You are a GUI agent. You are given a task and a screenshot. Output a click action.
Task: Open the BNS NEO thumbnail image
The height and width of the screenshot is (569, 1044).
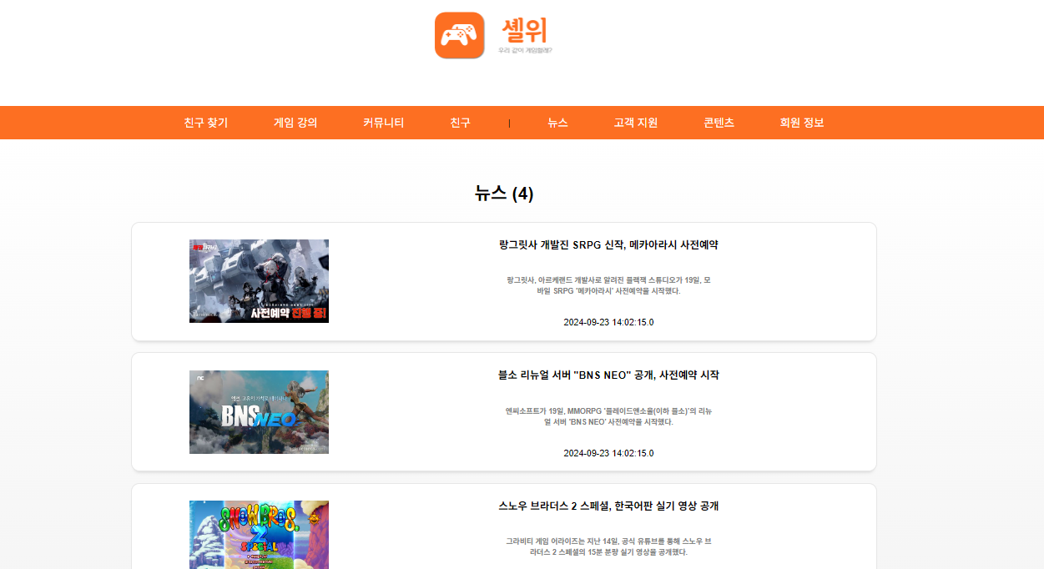(259, 412)
